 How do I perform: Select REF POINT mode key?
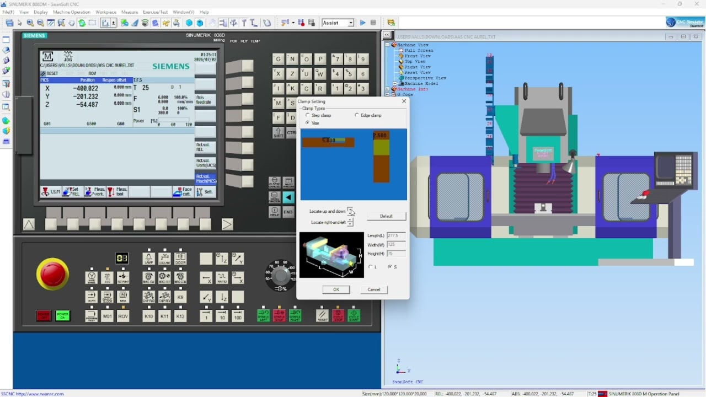pyautogui.click(x=122, y=277)
